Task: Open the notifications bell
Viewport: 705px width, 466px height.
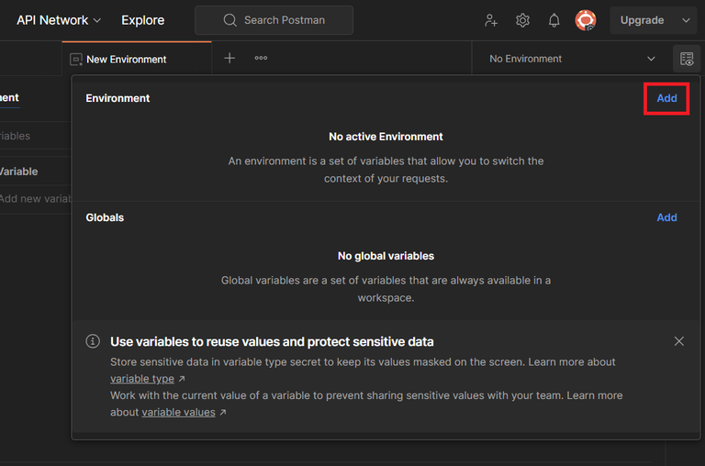Action: 554,20
